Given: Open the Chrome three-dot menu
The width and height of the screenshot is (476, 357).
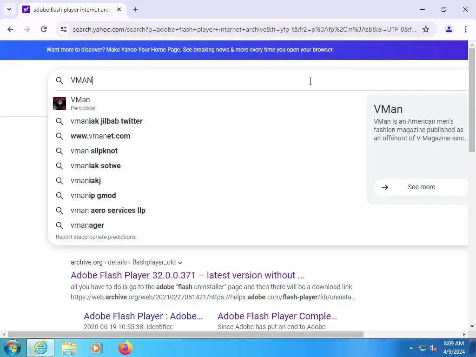Looking at the screenshot, I should (x=466, y=29).
